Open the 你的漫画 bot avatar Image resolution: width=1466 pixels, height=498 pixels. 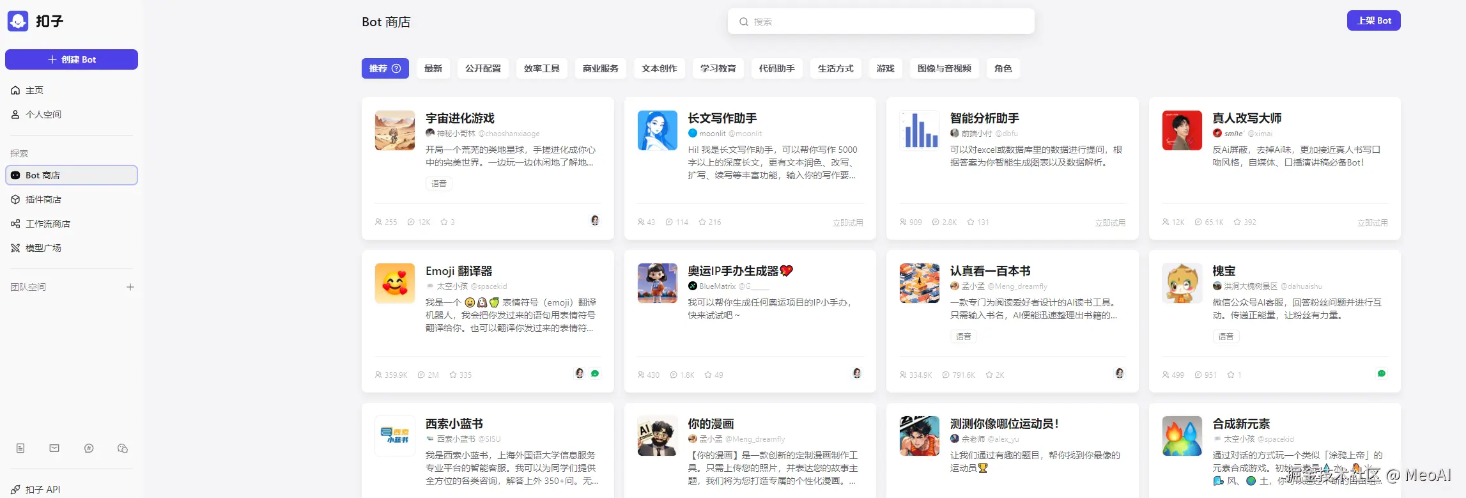coord(657,436)
